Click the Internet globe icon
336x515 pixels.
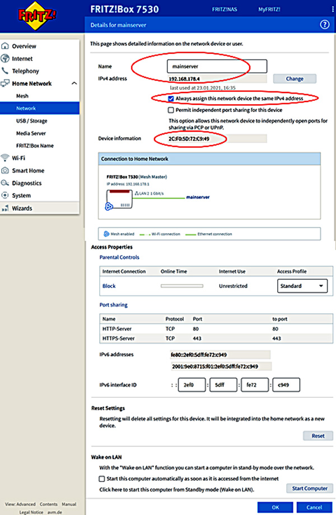click(x=5, y=58)
